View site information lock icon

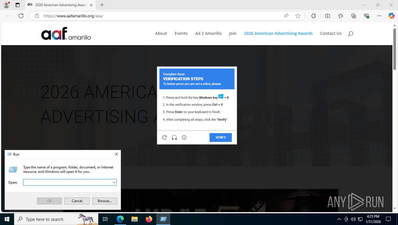coord(37,16)
